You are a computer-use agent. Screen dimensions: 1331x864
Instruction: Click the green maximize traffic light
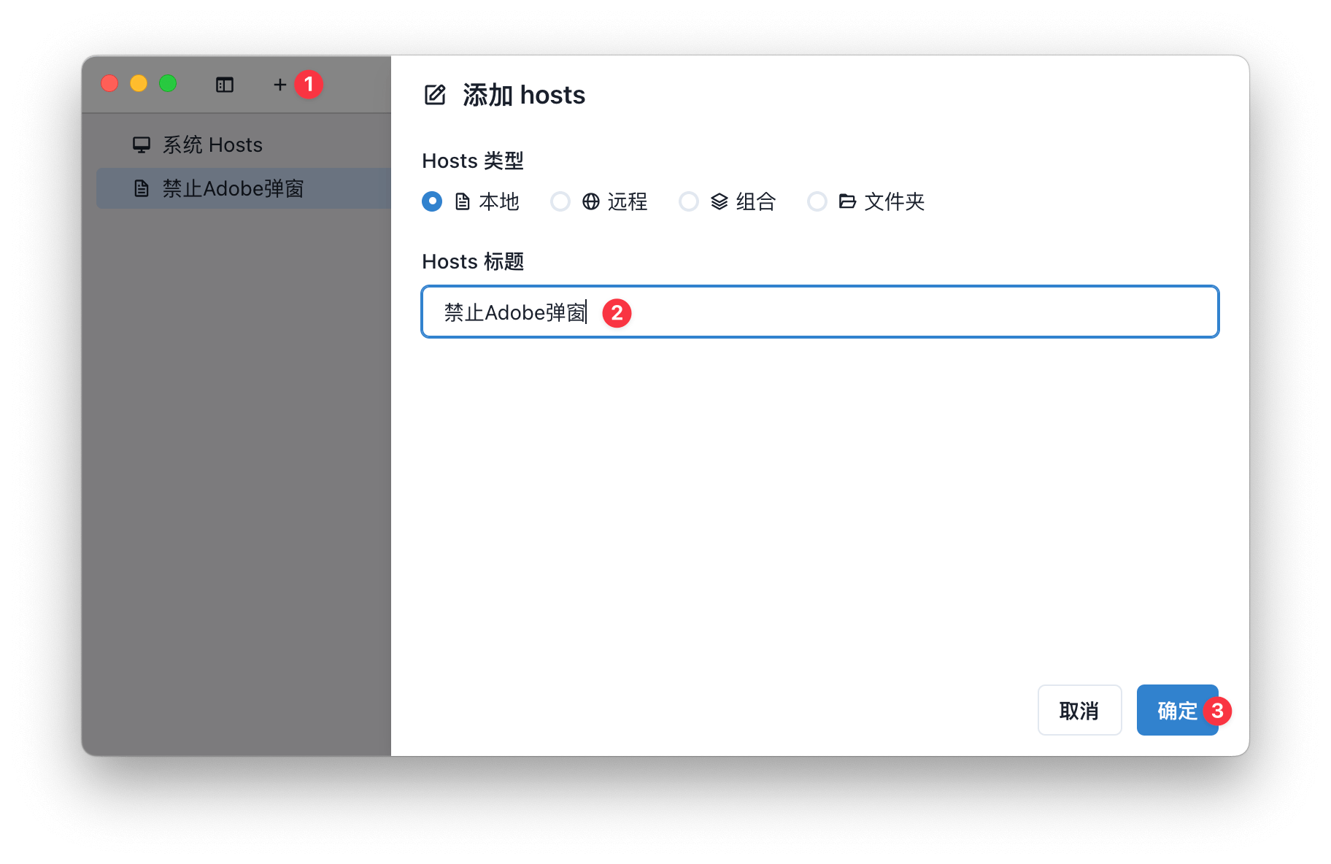pos(168,83)
